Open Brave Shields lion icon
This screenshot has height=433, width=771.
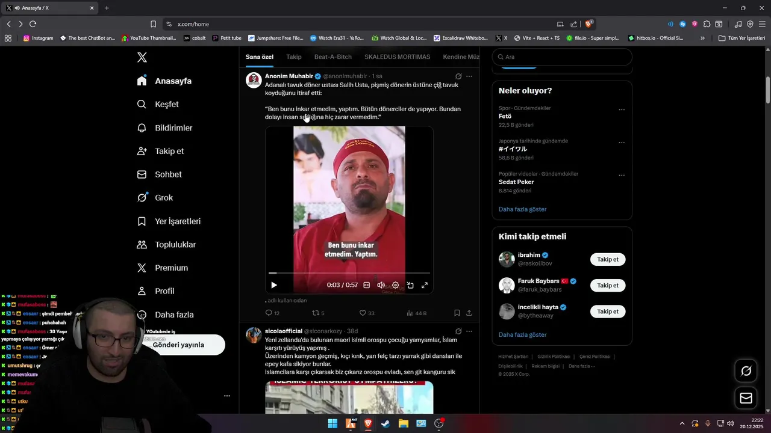click(589, 24)
